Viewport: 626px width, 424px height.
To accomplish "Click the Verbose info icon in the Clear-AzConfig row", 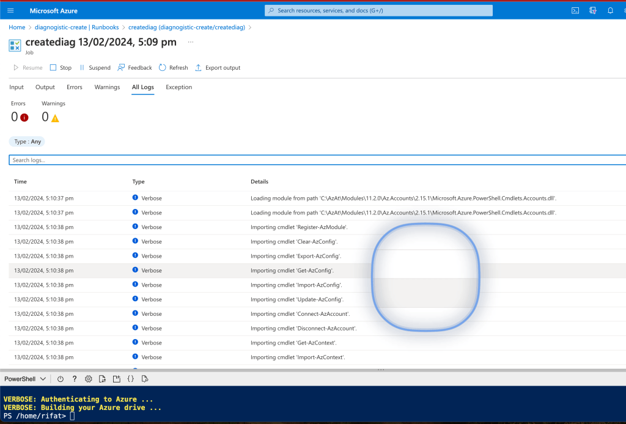I will (135, 241).
